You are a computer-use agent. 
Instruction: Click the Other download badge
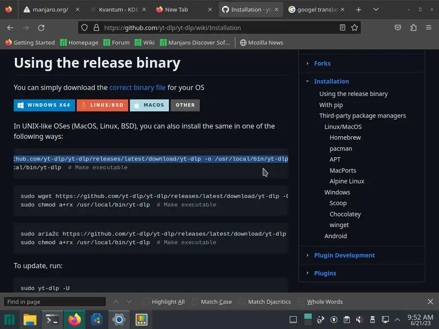coord(185,105)
